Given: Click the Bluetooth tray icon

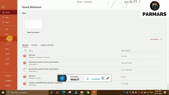Looking at the screenshot, I should [127, 93].
